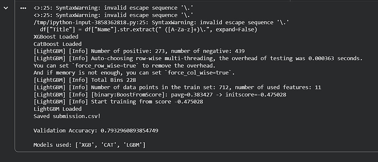The height and width of the screenshot is (162, 378).
Task: Click the 'CatBoost Loaded' output line
Action: point(57,44)
